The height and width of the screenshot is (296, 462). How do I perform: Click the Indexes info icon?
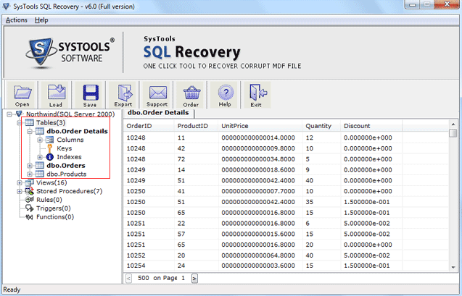[x=50, y=157]
